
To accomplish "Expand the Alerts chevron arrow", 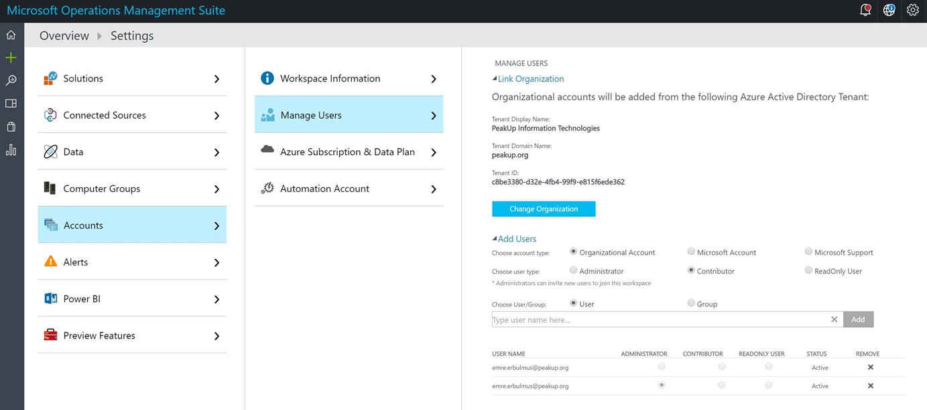I will (x=217, y=263).
